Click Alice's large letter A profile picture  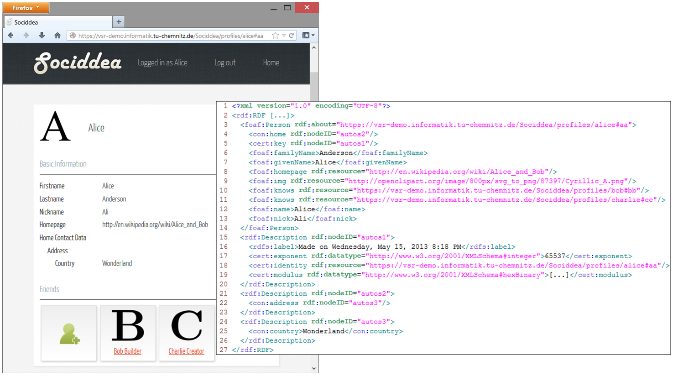(55, 127)
